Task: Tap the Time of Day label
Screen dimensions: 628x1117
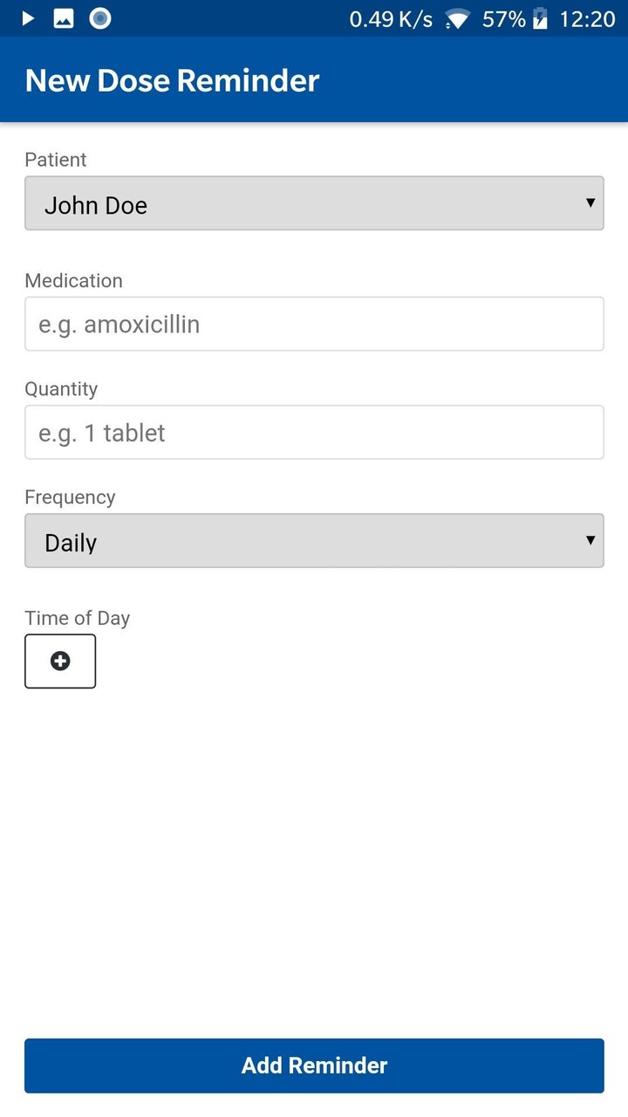Action: point(77,618)
